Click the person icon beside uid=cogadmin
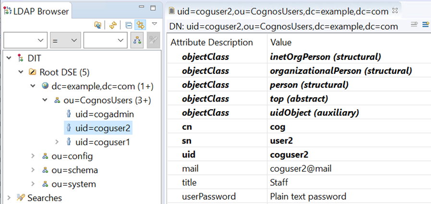Viewport: 431px width, 204px height. 69,114
